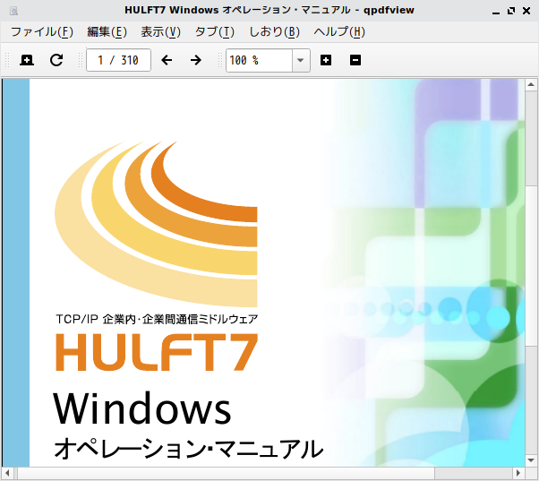This screenshot has height=481, width=539.
Task: Click the horizontal scrollbar right arrow
Action: (518, 473)
